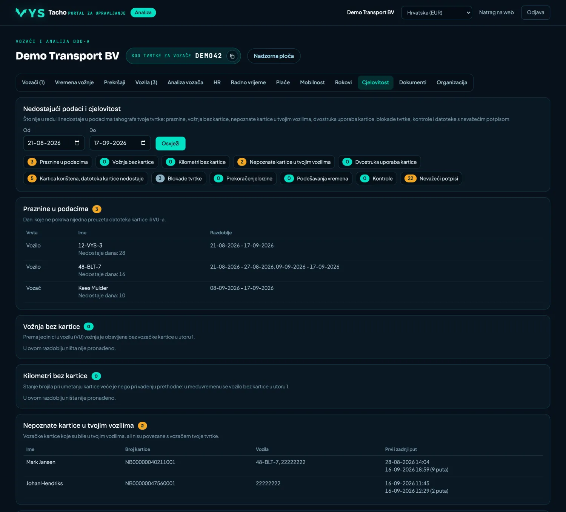
Task: Click vehicles cell 48-BLT-7, 22222222
Action: pyautogui.click(x=281, y=462)
